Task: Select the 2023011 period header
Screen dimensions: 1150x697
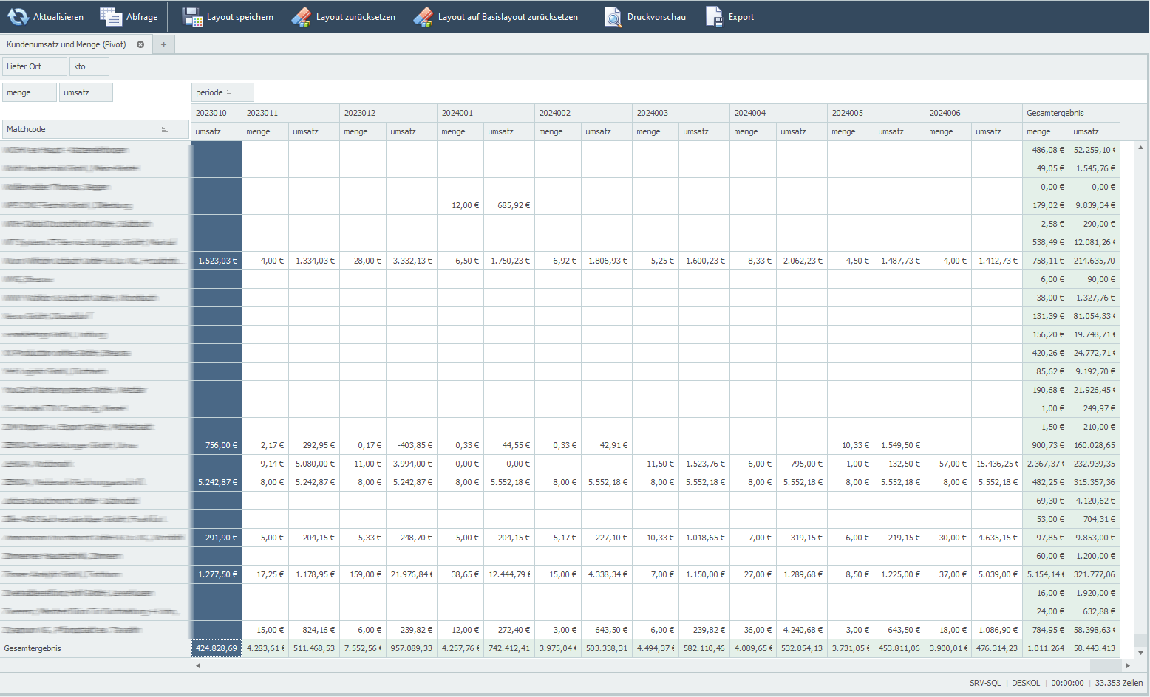Action: [290, 113]
